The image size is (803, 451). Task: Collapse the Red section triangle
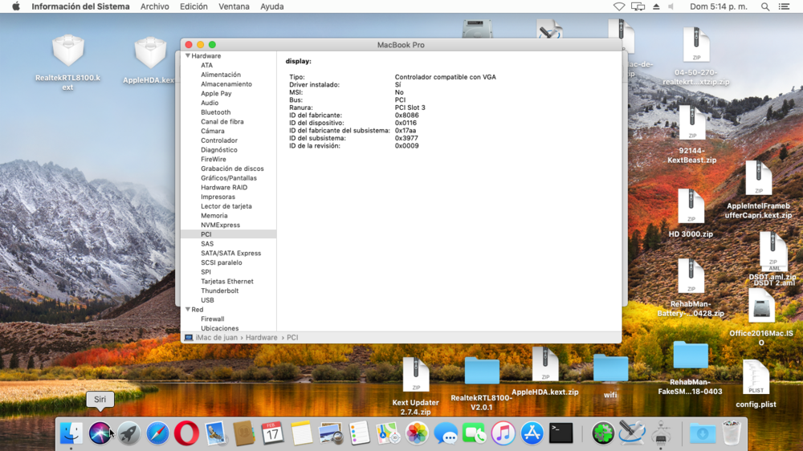pyautogui.click(x=188, y=310)
